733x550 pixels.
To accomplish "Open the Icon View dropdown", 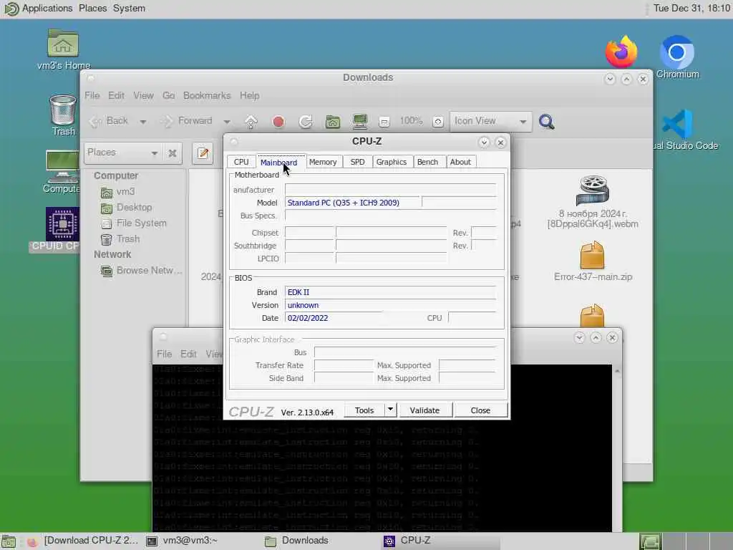I will pyautogui.click(x=490, y=122).
